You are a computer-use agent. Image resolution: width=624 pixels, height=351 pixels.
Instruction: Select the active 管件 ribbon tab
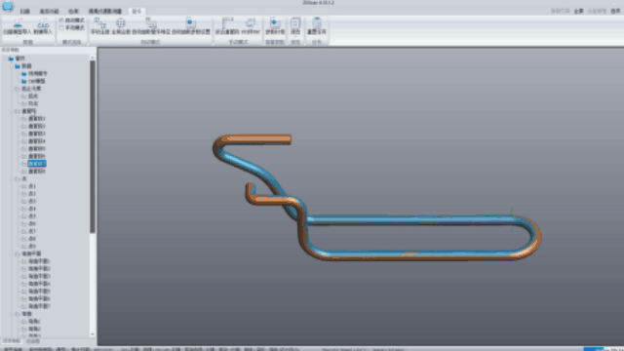click(x=136, y=11)
